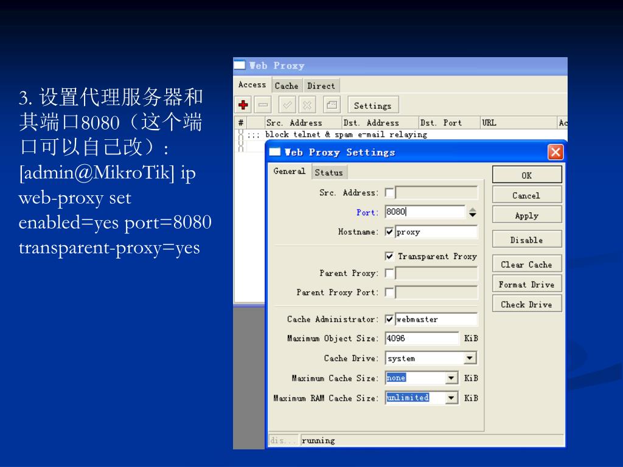Click the URL column header
Screen dimensions: 623x467
click(519, 123)
